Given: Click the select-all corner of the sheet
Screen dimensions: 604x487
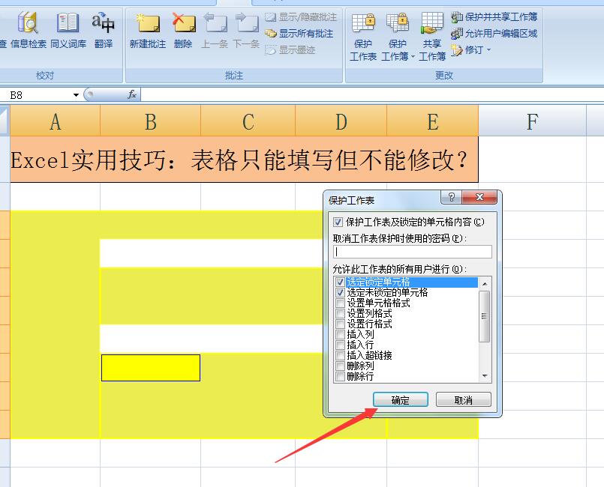Looking at the screenshot, I should click(x=5, y=121).
